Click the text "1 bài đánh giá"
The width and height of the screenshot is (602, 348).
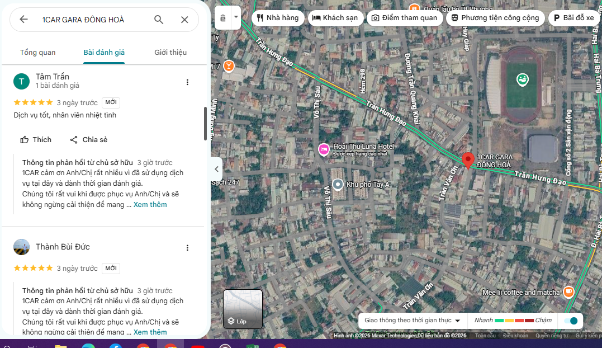pyautogui.click(x=58, y=86)
